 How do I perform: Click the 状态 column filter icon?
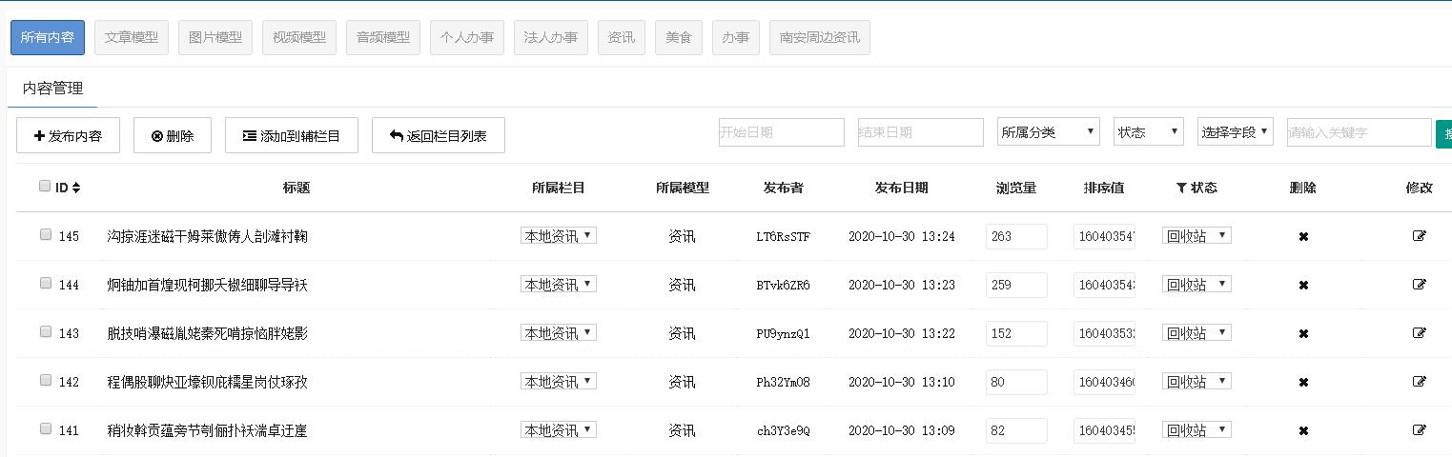click(1181, 188)
